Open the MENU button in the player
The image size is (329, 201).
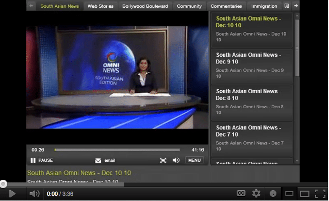(194, 160)
